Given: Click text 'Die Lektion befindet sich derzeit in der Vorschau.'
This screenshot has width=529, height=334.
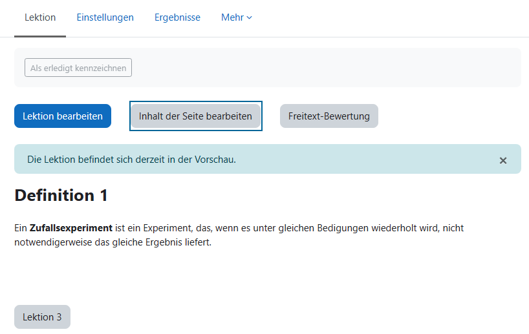Looking at the screenshot, I should point(131,160).
